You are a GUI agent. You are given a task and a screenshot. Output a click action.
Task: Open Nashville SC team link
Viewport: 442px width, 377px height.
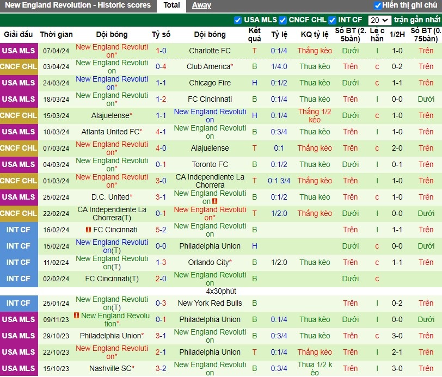coord(110,368)
